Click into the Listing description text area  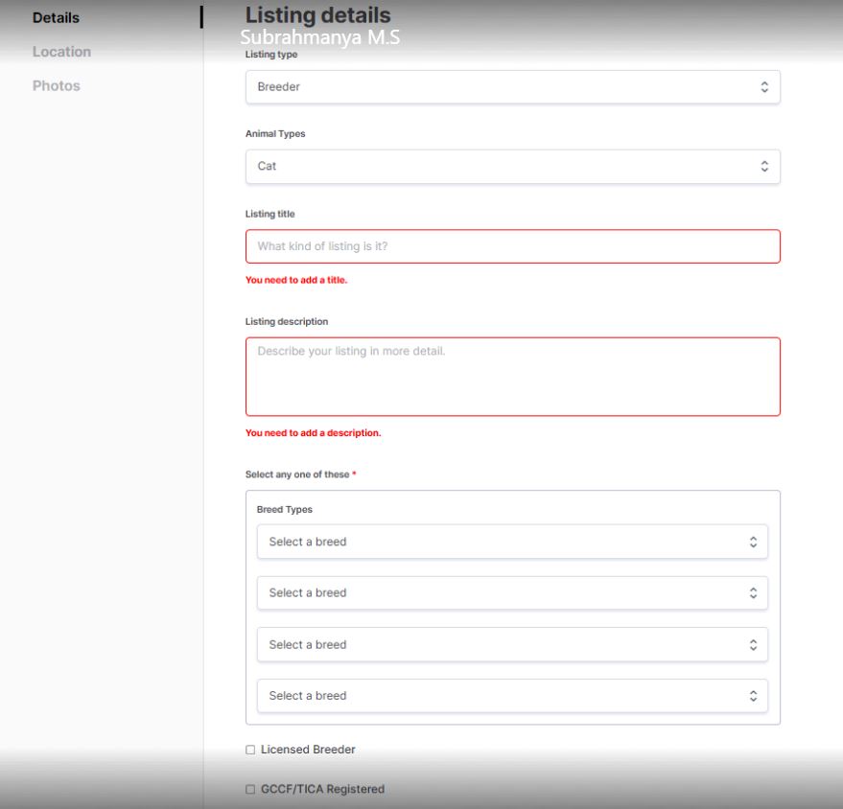512,377
